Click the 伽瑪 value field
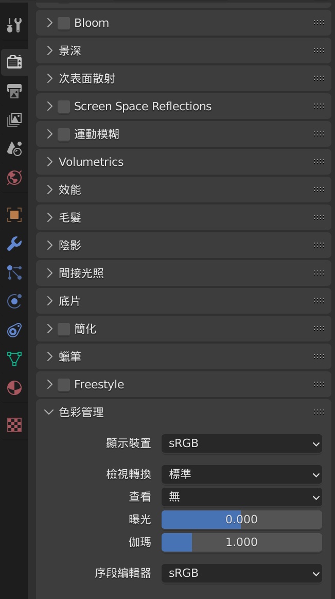 pos(241,542)
